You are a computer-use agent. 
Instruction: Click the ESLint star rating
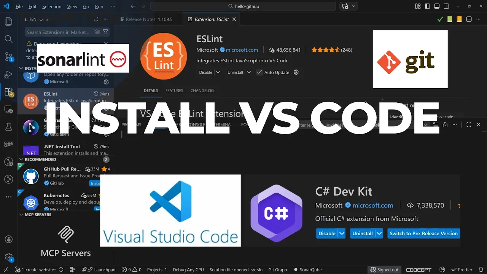click(x=325, y=50)
